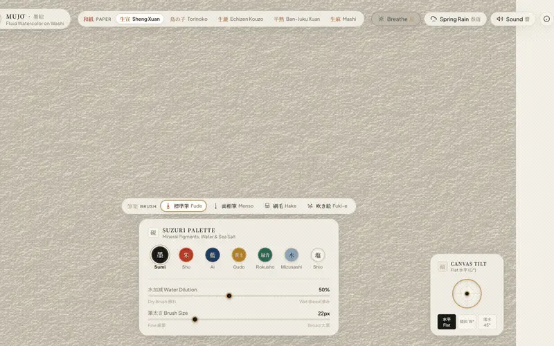The width and height of the screenshot is (554, 346).
Task: Click the Dry Brush label
Action: [x=162, y=302]
